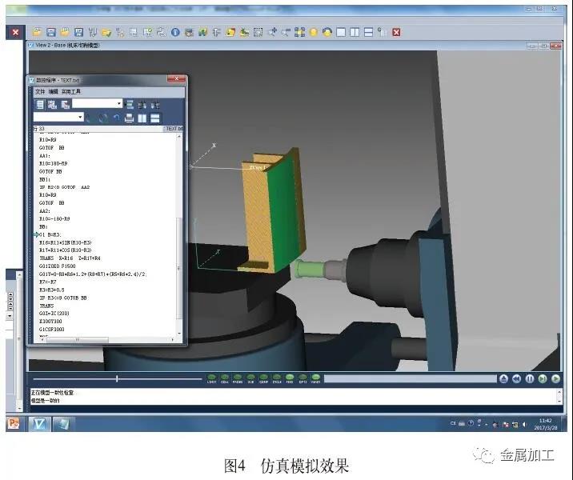The image size is (573, 480).
Task: Click the wrench tools icon in main toolbar
Action: [93, 32]
